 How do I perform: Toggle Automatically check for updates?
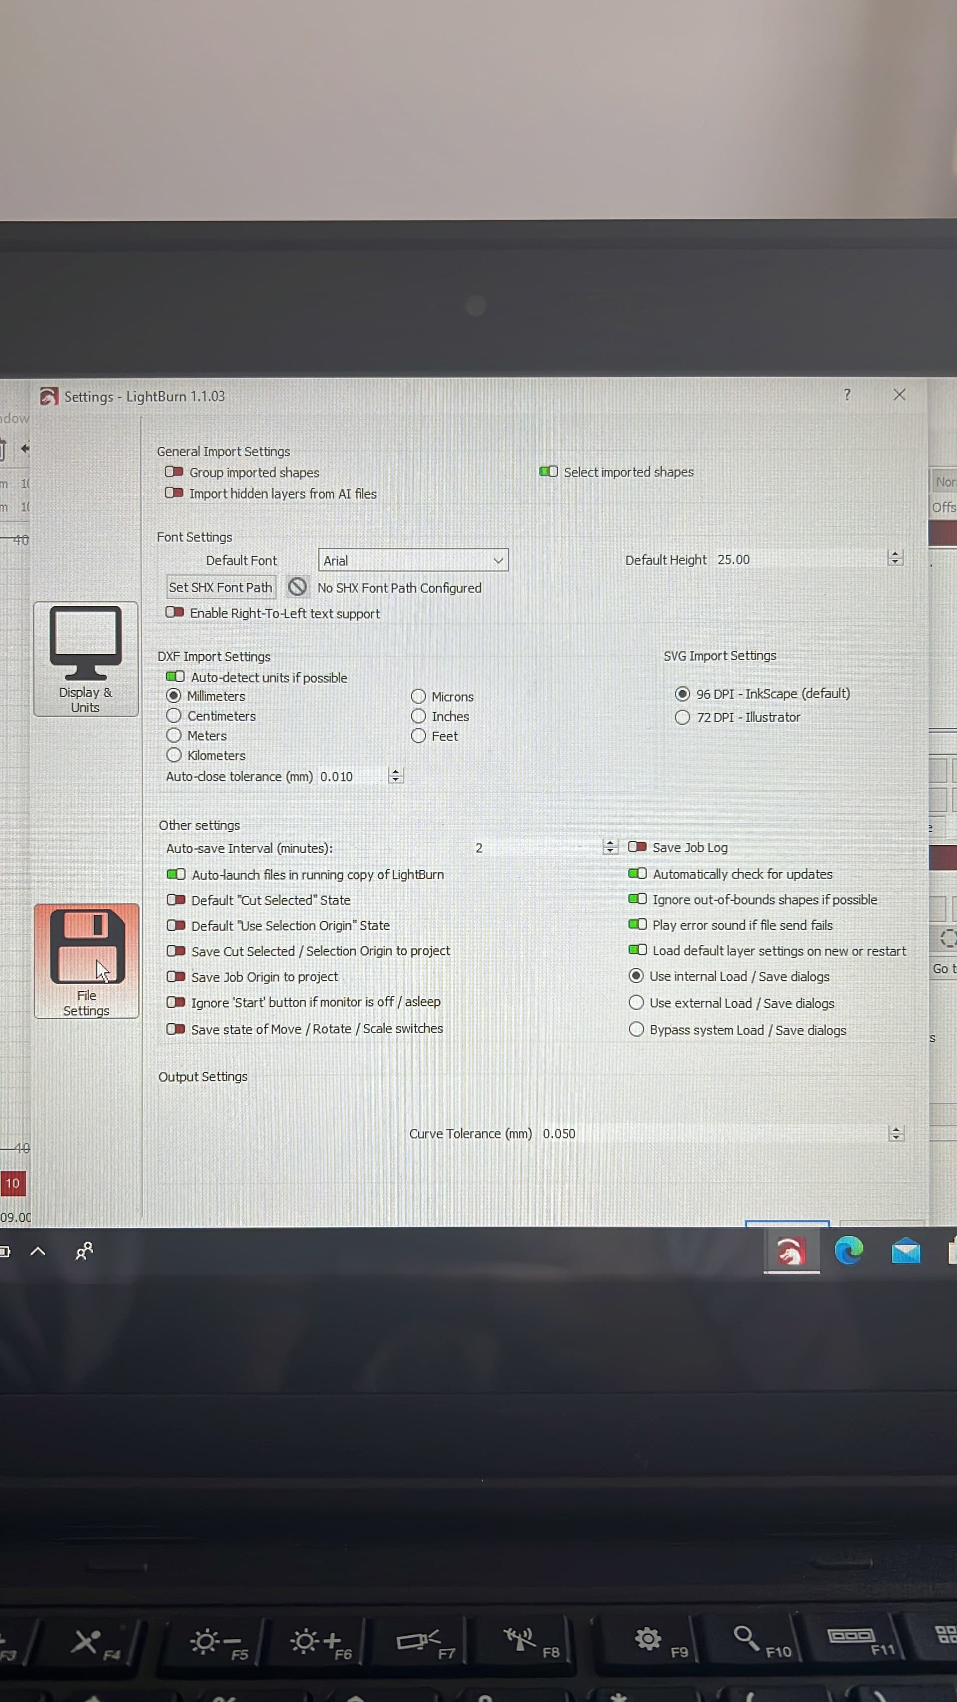[x=638, y=874]
